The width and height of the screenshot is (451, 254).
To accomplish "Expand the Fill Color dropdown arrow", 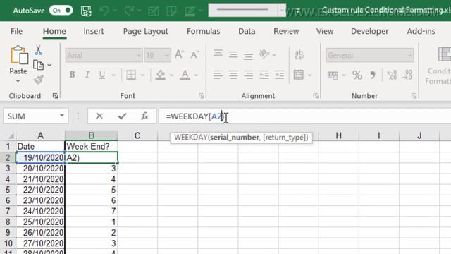I will [x=171, y=75].
